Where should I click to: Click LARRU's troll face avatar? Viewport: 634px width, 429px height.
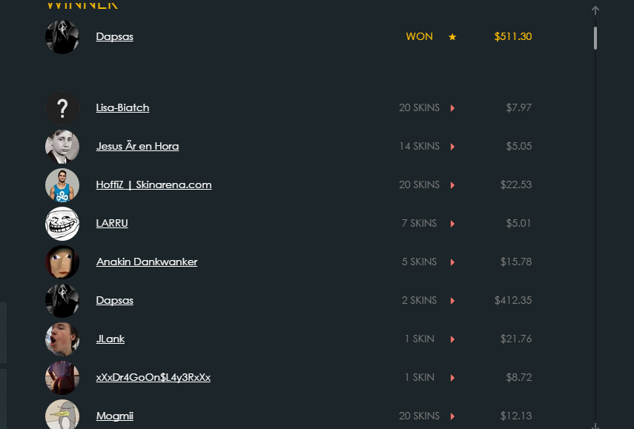(62, 224)
